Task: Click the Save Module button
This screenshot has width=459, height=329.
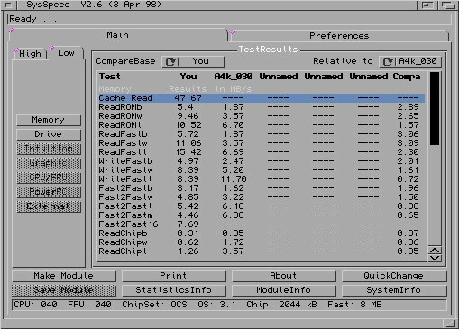Action: point(64,290)
